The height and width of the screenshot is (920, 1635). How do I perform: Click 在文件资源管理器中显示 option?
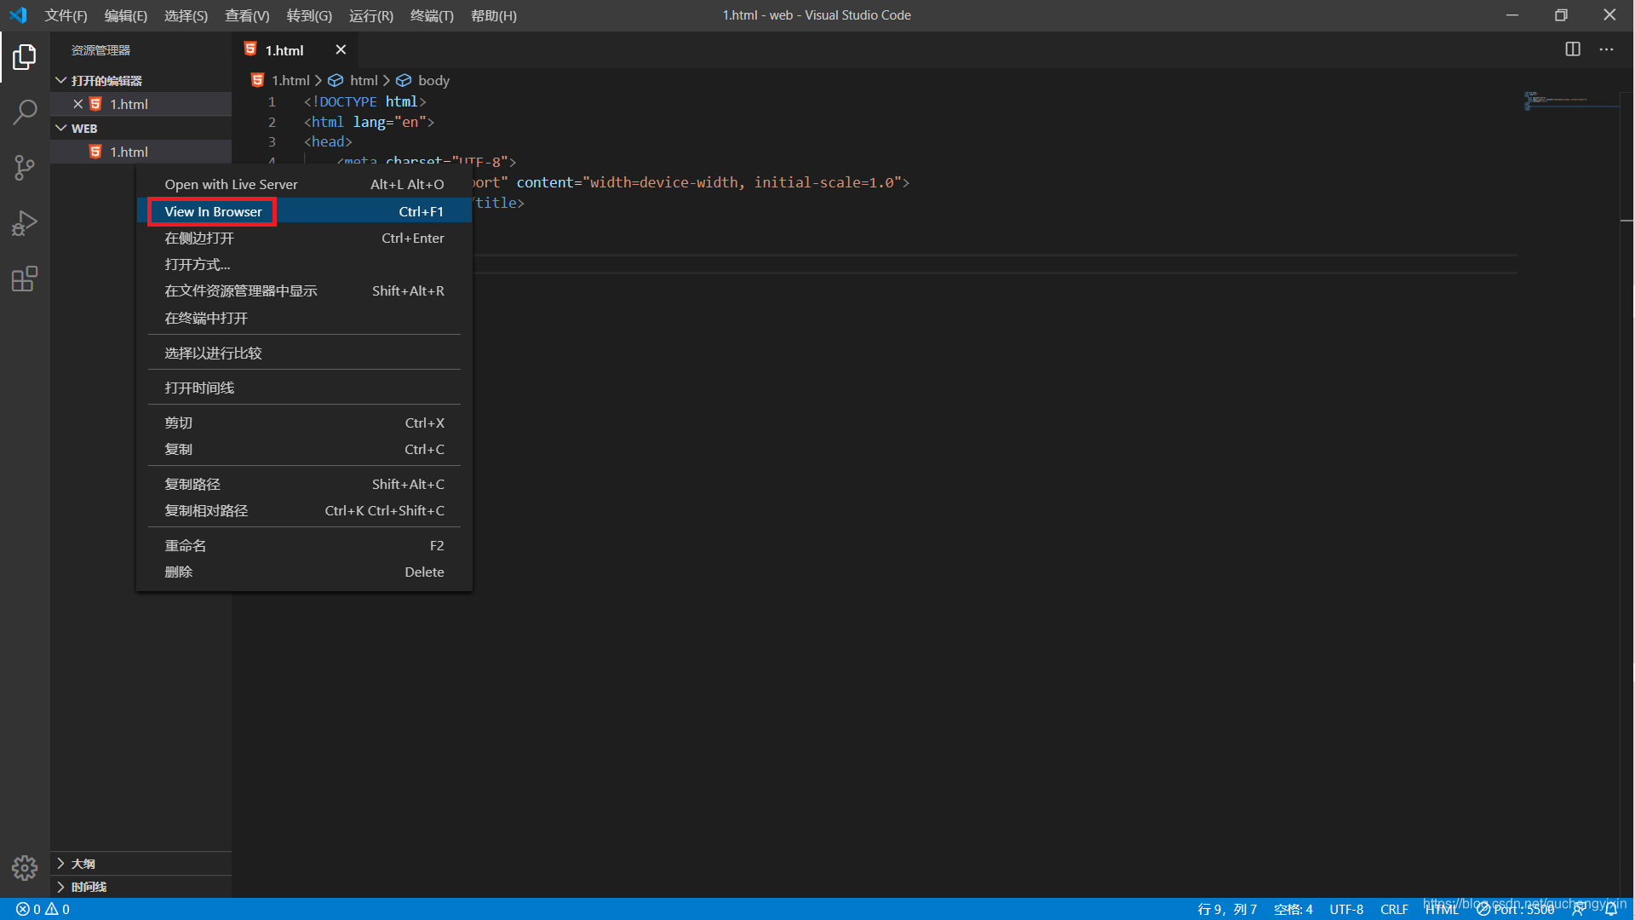tap(240, 291)
